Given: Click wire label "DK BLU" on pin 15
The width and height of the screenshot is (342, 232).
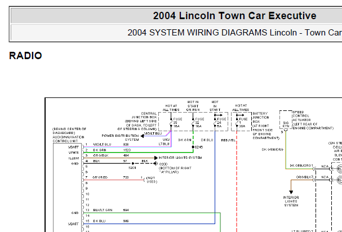Looking at the screenshot, I should click(x=99, y=221).
